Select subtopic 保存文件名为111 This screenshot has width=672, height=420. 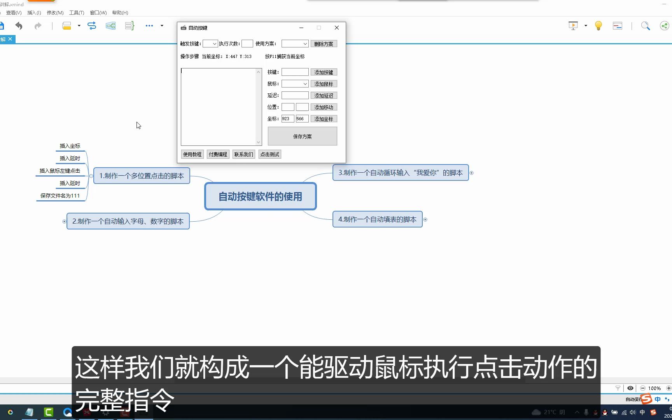tap(60, 196)
